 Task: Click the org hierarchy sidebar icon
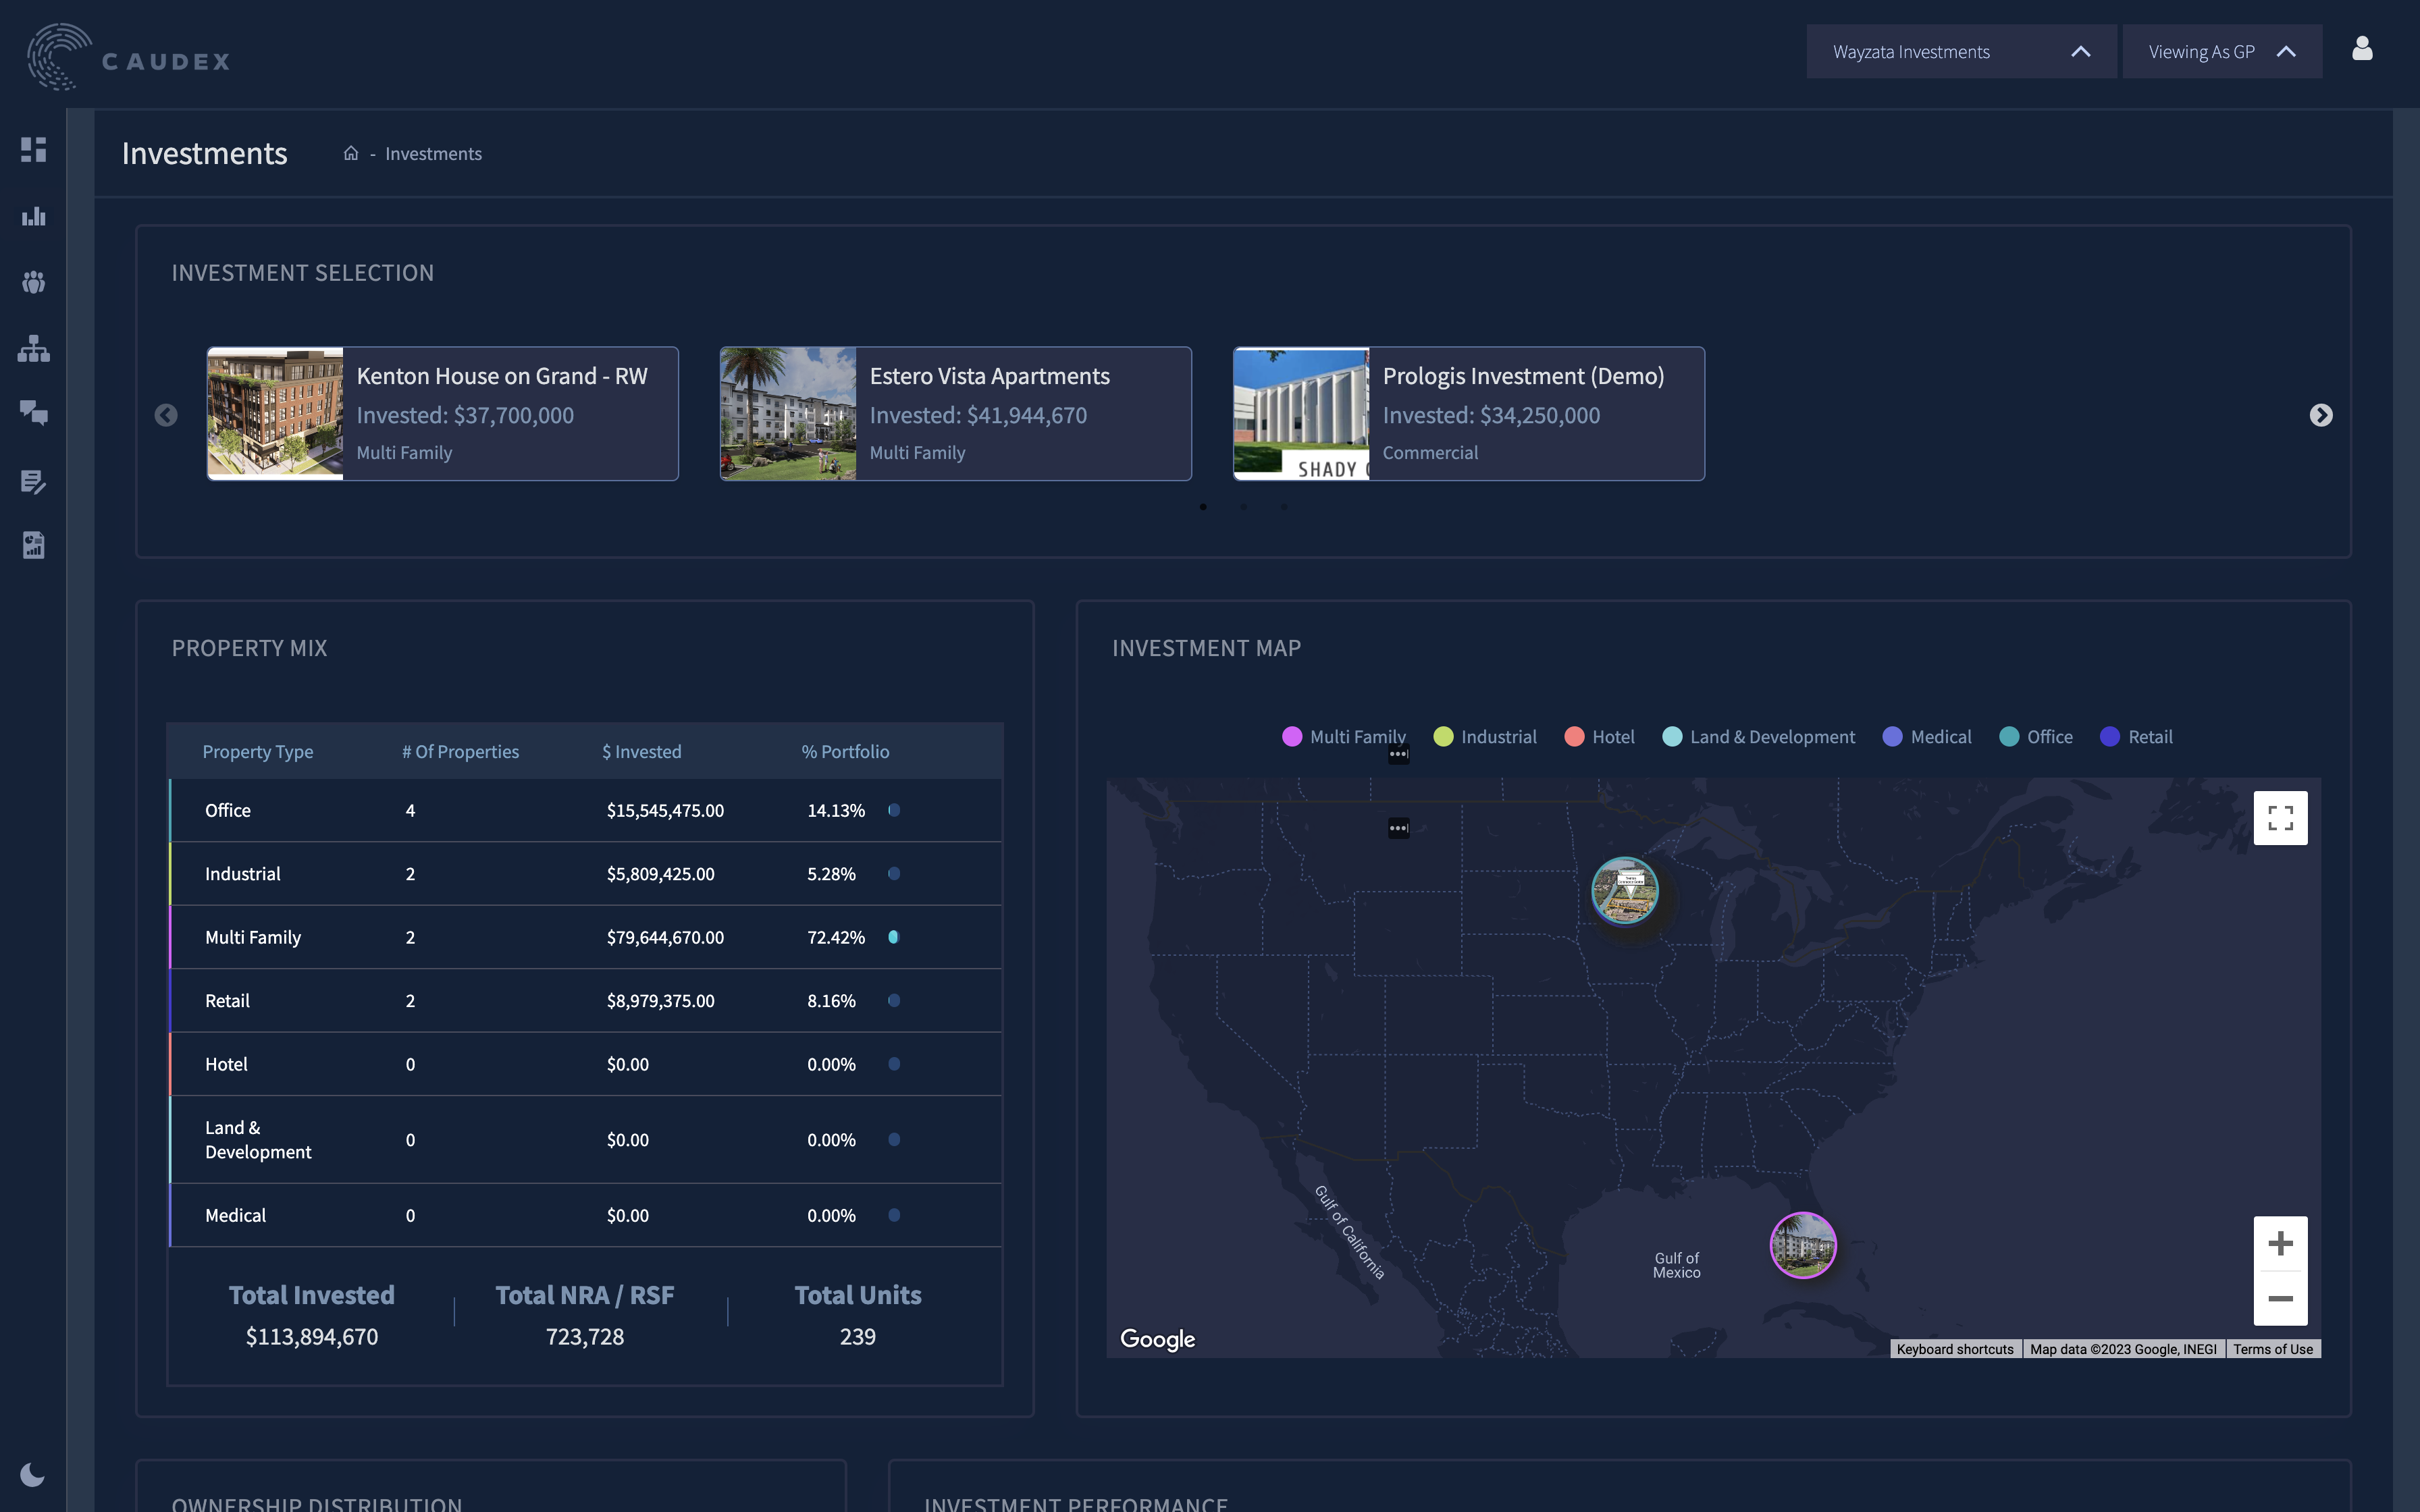click(33, 349)
